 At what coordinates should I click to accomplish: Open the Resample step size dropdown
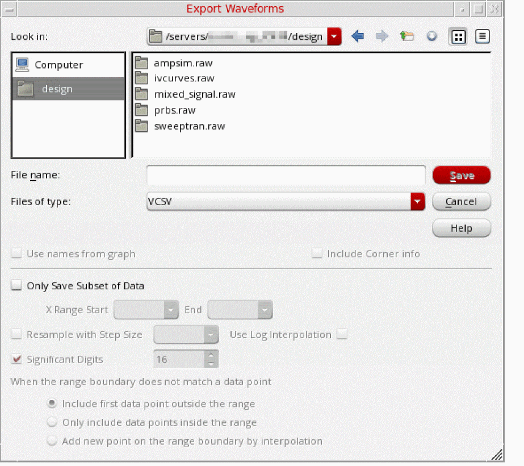(211, 335)
